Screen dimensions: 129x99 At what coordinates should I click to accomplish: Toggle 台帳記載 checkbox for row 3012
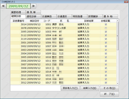tap(106, 82)
